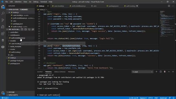Image resolution: width=176 pixels, height=99 pixels.
Task: Open auth.middleware.js in the file tree
Action: (18, 38)
